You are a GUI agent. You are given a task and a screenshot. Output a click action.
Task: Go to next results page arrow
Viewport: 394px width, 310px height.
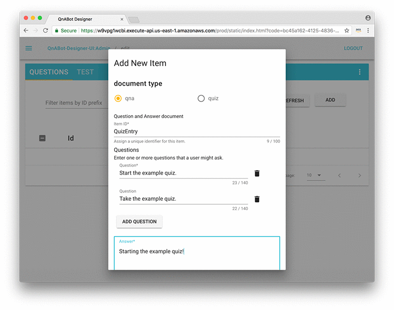tap(360, 176)
